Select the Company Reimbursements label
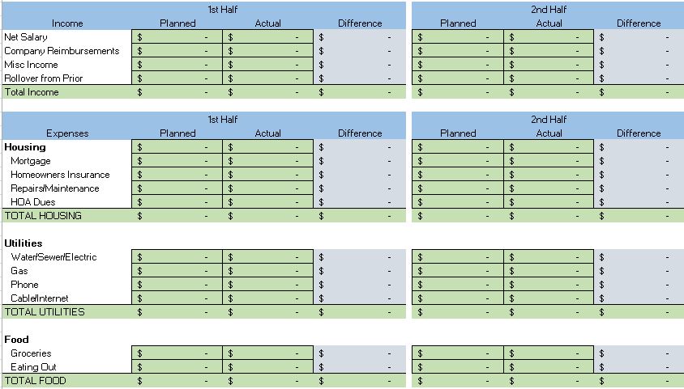This screenshot has width=684, height=389. coord(62,51)
